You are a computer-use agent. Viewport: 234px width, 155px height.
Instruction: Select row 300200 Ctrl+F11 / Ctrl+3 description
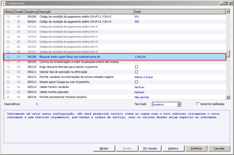coord(76,17)
